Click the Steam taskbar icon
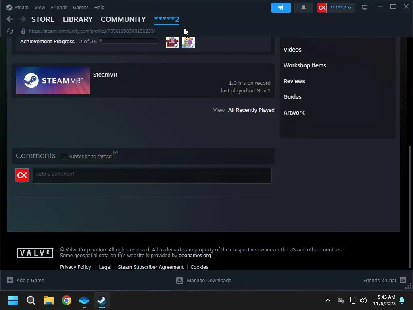The image size is (413, 310). click(102, 300)
